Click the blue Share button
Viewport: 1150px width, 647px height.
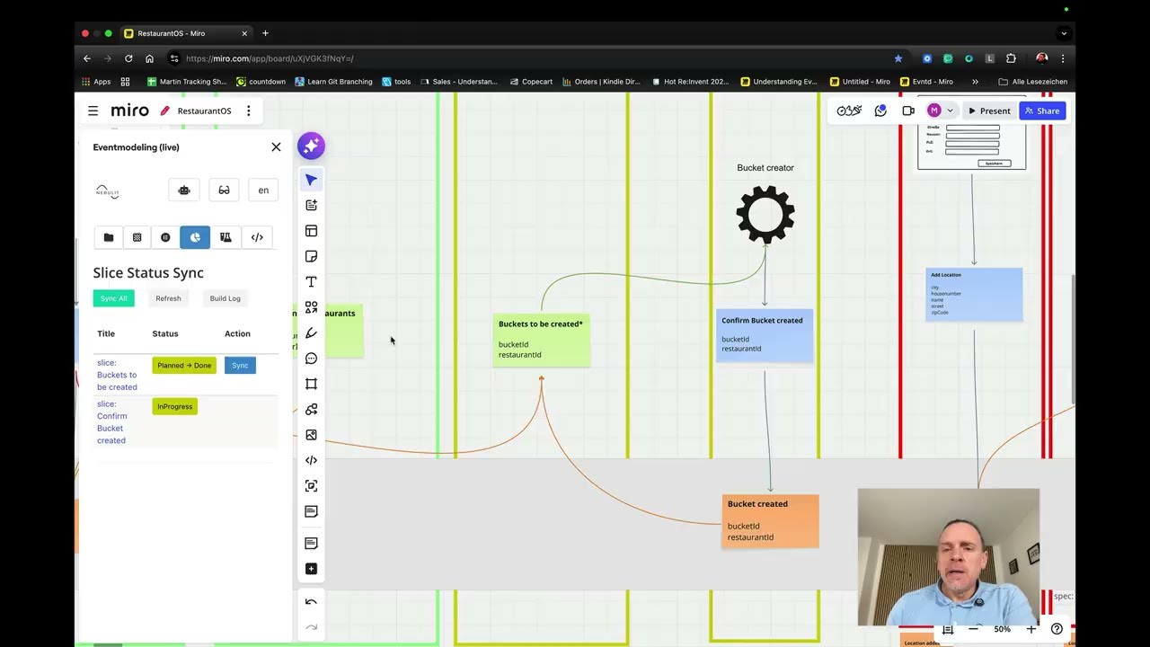1042,111
